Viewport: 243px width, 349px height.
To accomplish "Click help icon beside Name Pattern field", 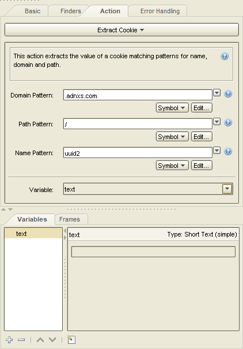I will click(228, 151).
